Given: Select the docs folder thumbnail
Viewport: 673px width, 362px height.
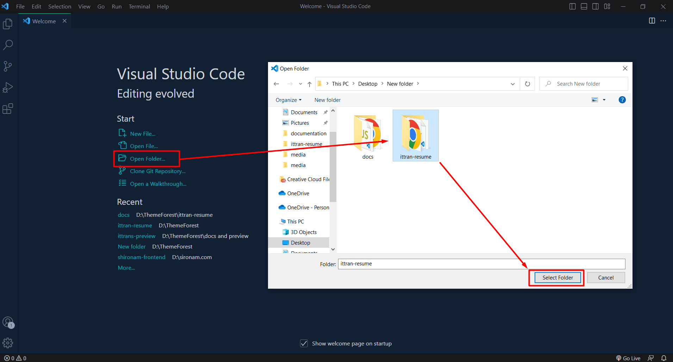Looking at the screenshot, I should click(368, 136).
